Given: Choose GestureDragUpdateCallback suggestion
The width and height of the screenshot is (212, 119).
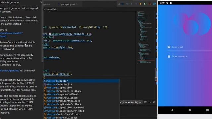Looking at the screenshot, I should coord(81,104).
